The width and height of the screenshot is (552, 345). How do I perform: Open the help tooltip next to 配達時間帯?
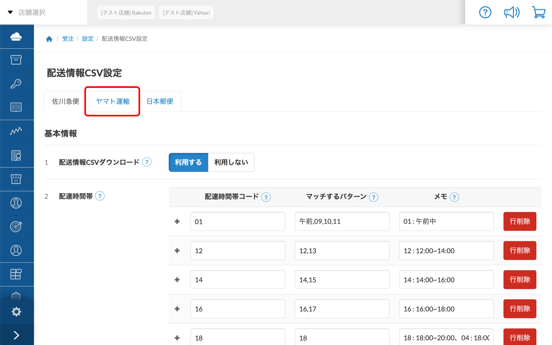click(100, 196)
